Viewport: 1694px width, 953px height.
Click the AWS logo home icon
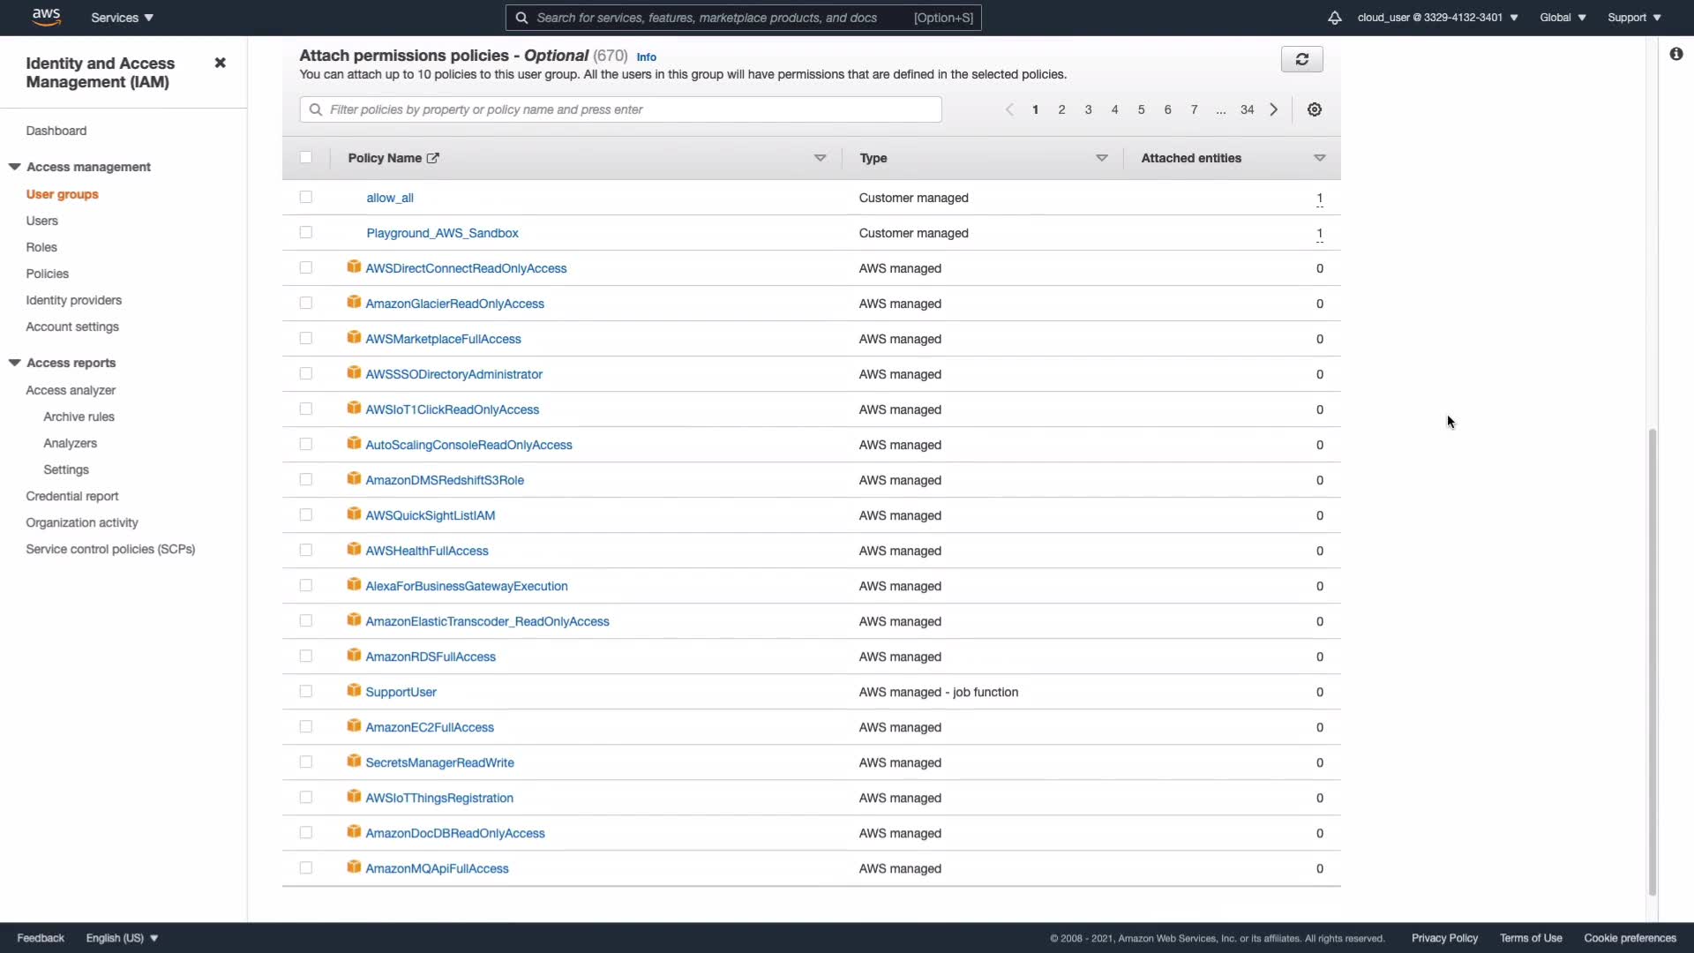(46, 17)
